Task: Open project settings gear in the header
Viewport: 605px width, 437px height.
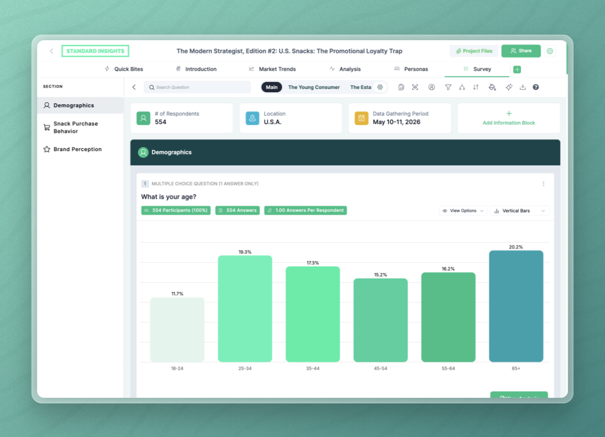Action: pos(550,51)
